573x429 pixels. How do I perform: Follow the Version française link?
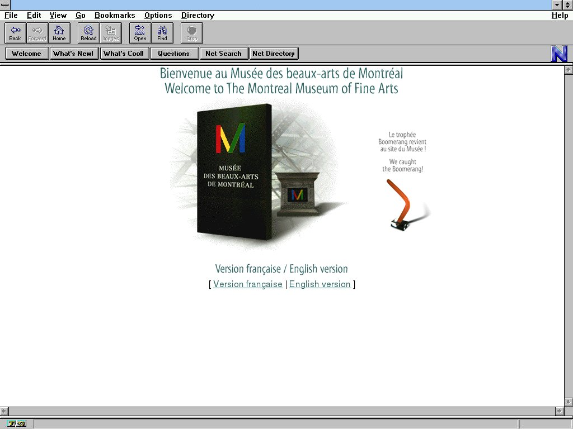247,284
